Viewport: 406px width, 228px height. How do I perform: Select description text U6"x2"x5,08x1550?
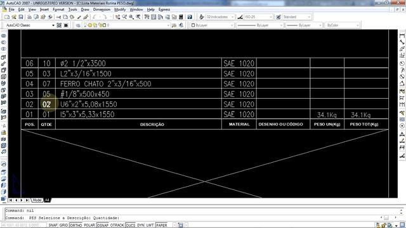(89, 104)
